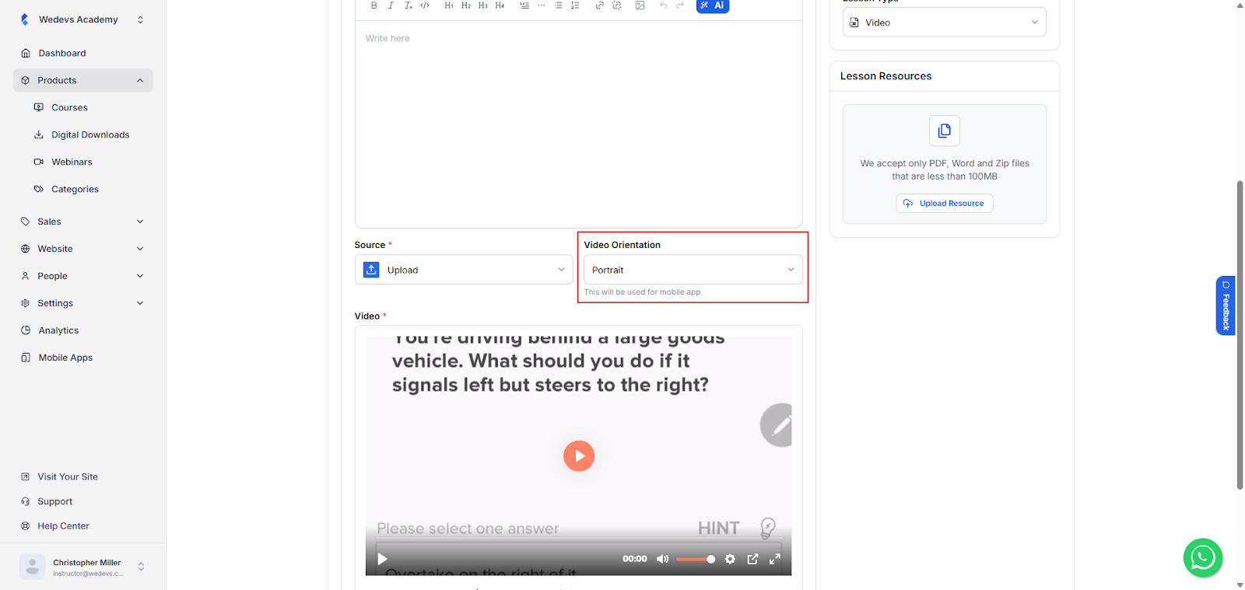Image resolution: width=1245 pixels, height=590 pixels.
Task: Open the Source dropdown showing Upload
Action: (x=464, y=270)
